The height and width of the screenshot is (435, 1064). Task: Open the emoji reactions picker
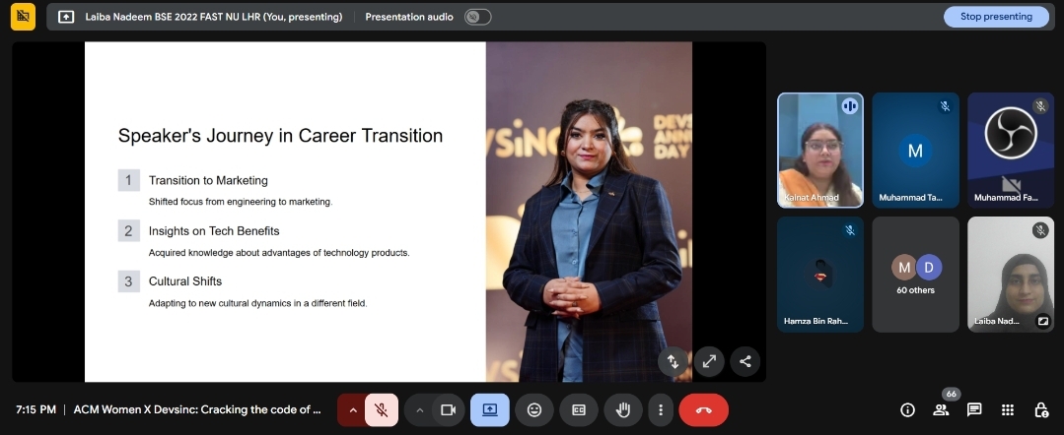pos(534,409)
